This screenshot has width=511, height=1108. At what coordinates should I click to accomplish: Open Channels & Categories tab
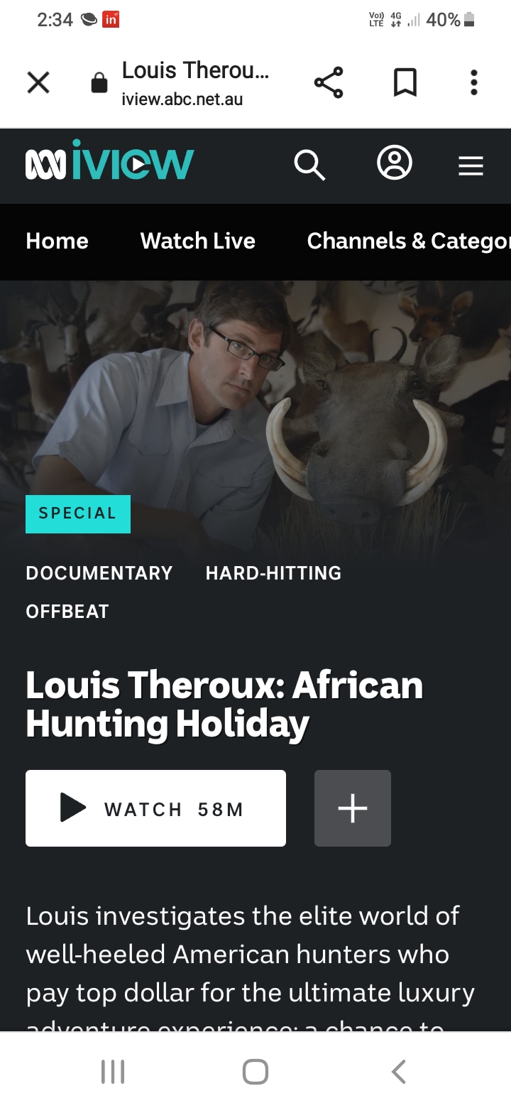(x=409, y=241)
